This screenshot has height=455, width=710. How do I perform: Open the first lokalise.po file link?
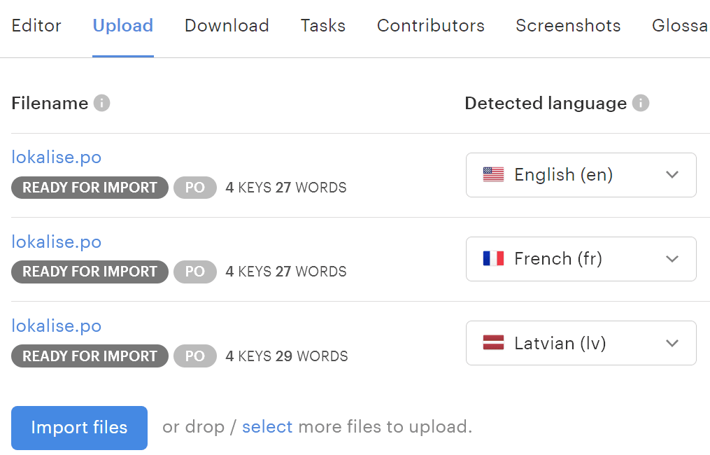coord(57,157)
